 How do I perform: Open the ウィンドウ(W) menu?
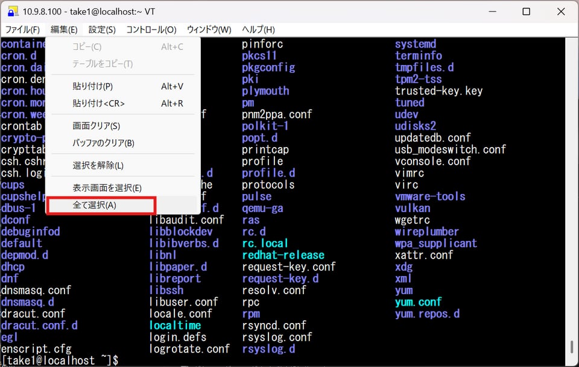coord(209,30)
